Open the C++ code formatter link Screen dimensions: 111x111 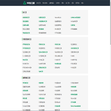point(27,56)
